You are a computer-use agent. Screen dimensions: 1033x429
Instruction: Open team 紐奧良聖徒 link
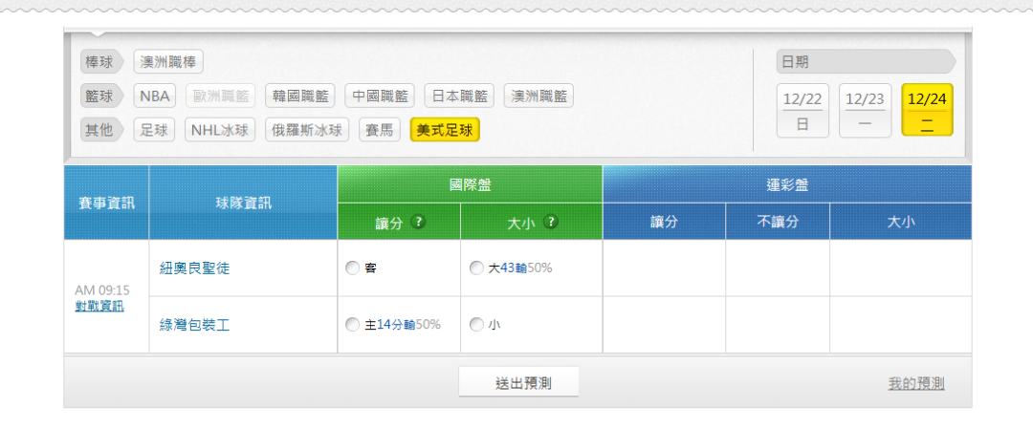[194, 268]
